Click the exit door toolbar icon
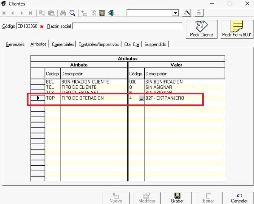254x204 pixels. point(111,13)
